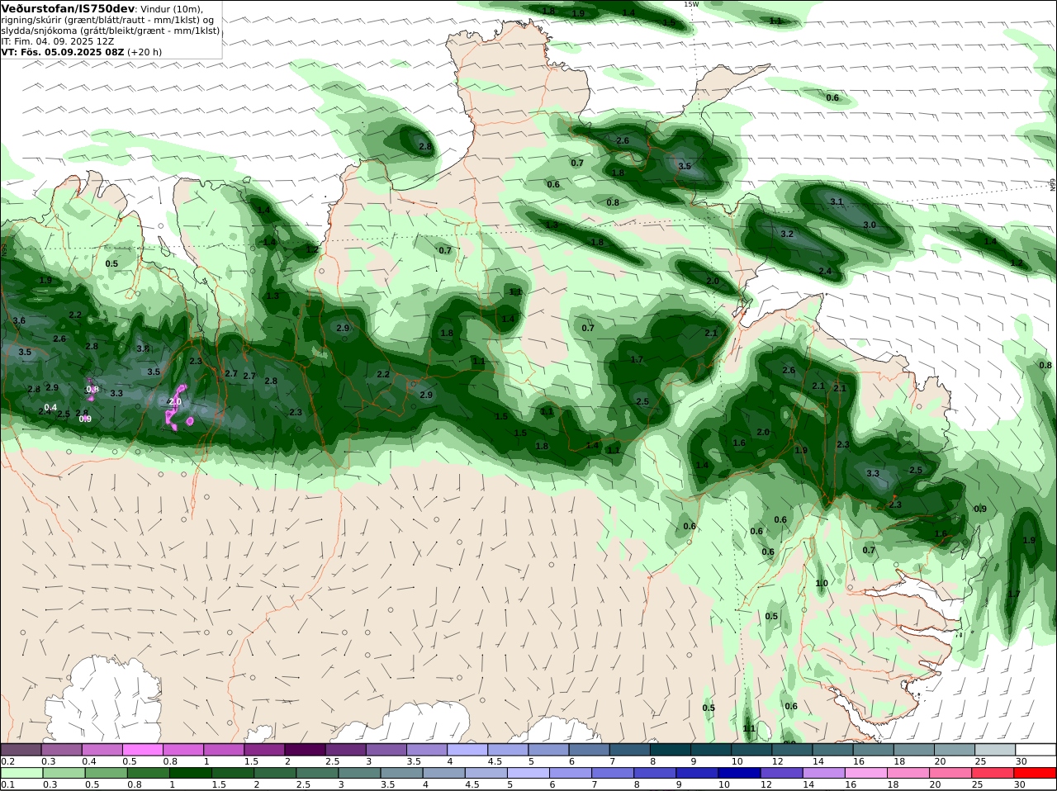
Task: Click the precipitation value '1.0' on the map
Action: 822,583
